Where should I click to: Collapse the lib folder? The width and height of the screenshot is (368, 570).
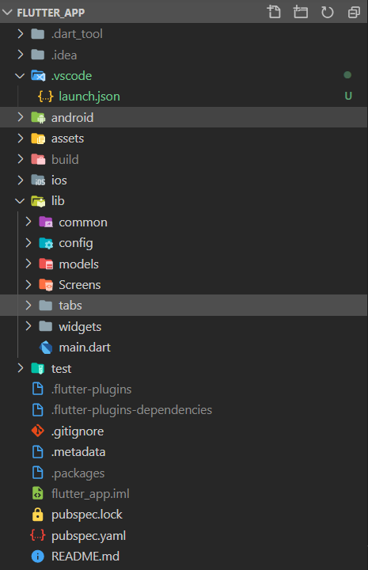[20, 200]
